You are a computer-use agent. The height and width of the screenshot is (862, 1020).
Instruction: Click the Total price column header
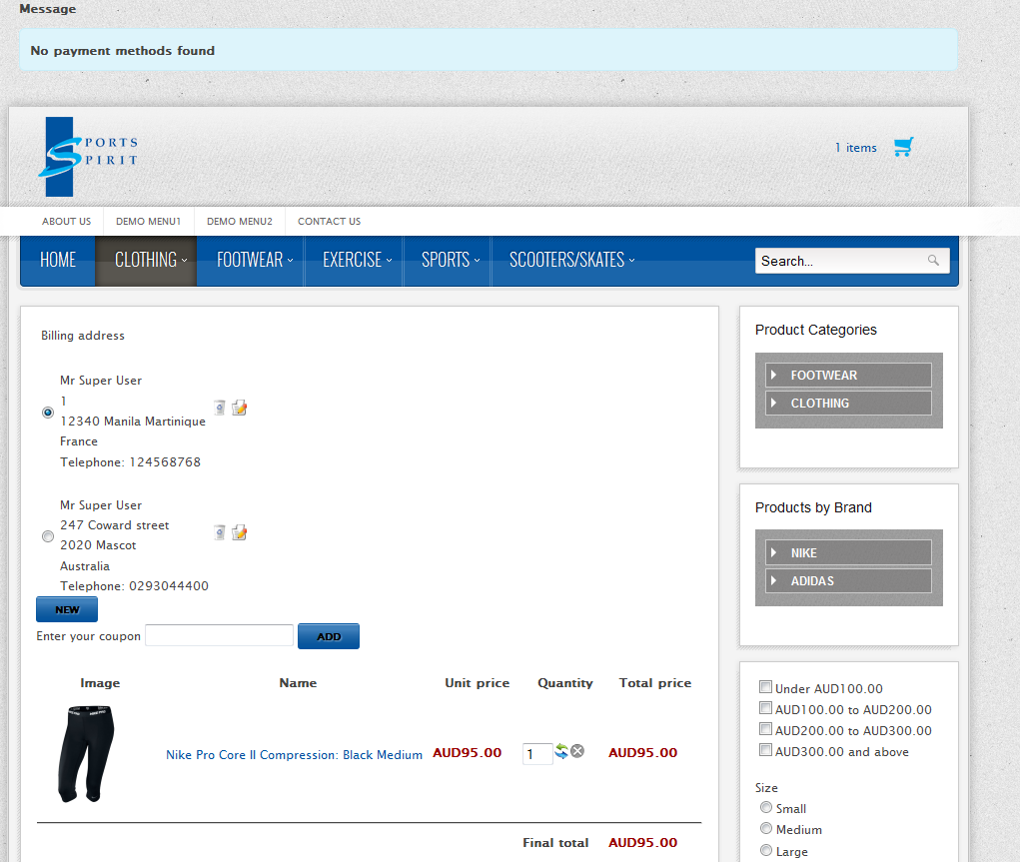[655, 683]
